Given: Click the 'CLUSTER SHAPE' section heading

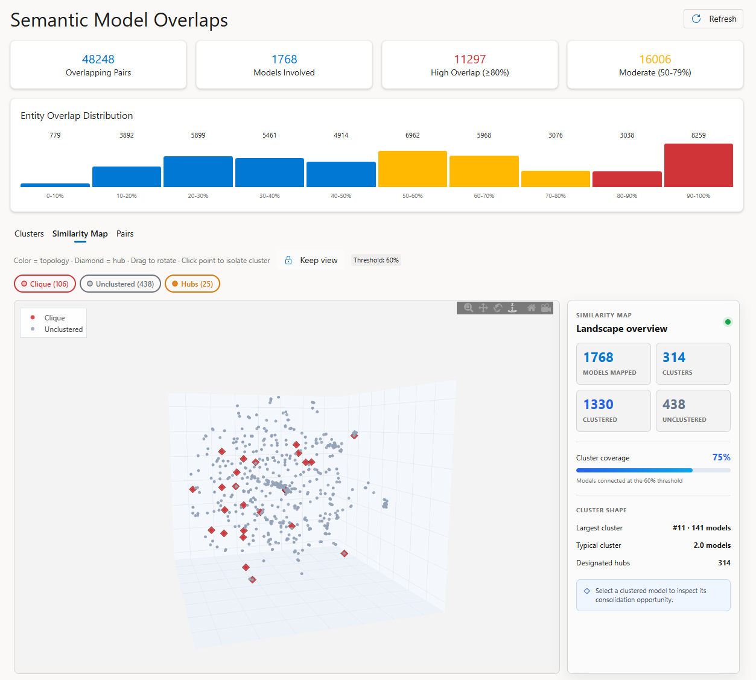Looking at the screenshot, I should tap(602, 510).
